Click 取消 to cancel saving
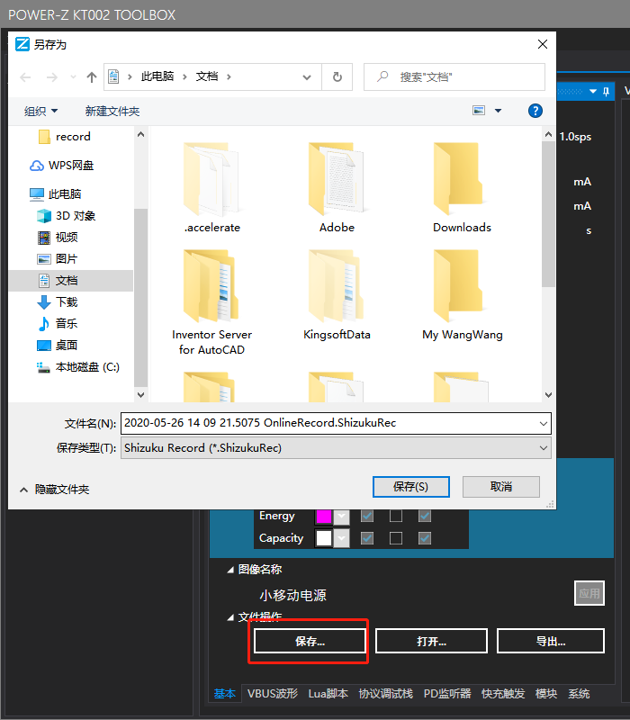Viewport: 630px width, 720px height. tap(501, 487)
